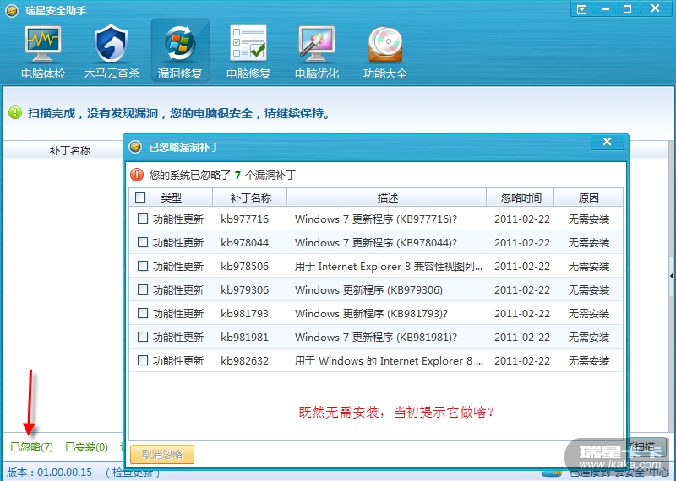
Task: Sort by the 补丁名称 column header in dialog
Action: [250, 197]
